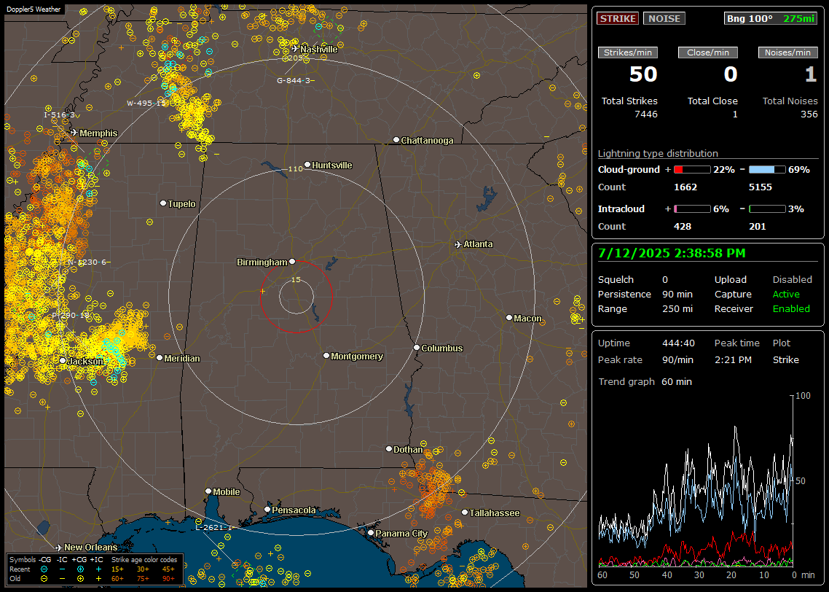Viewport: 829px width, 592px height.
Task: Click the Persistence value 90 min
Action: [x=677, y=294]
